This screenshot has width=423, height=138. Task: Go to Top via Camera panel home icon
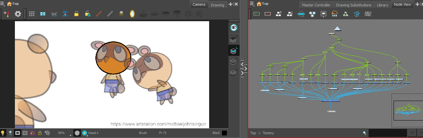coord(9,4)
